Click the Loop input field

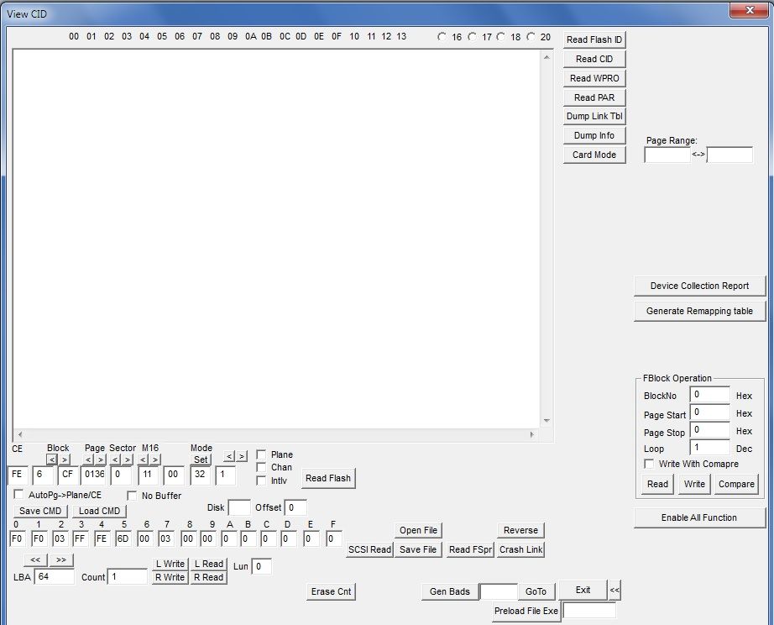coord(710,447)
